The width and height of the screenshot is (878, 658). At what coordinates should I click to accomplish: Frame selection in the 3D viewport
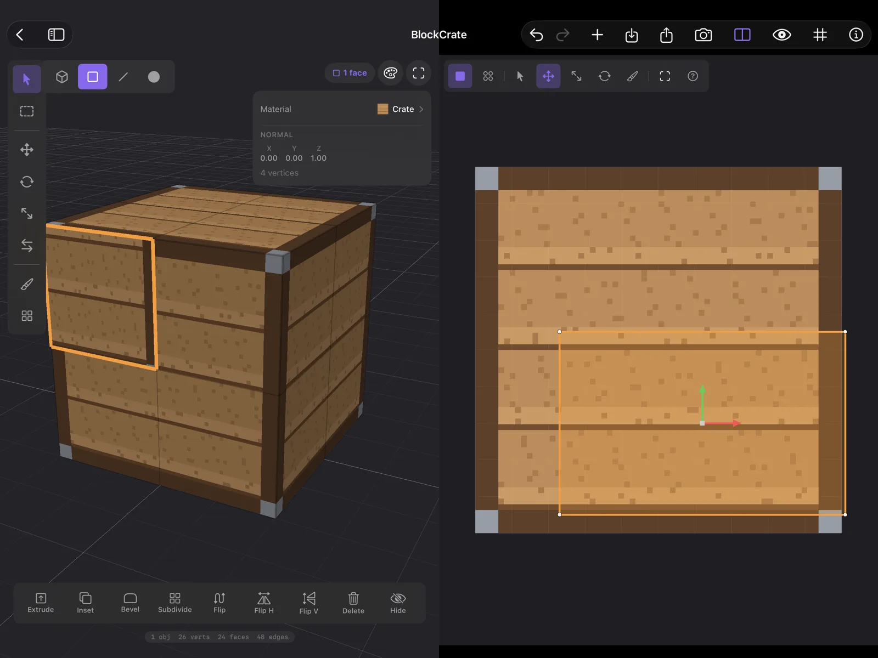pyautogui.click(x=419, y=73)
